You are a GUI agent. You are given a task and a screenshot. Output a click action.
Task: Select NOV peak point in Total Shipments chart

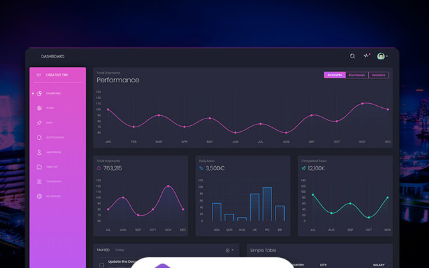168,186
